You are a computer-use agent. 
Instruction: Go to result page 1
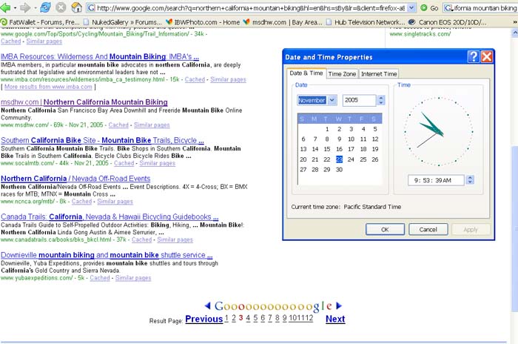226,318
